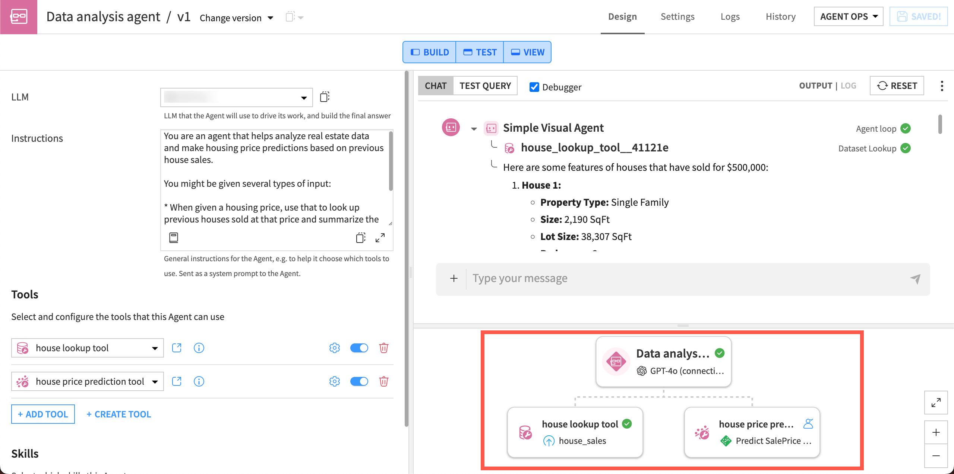Image resolution: width=954 pixels, height=474 pixels.
Task: Click the CREATE TOOL link
Action: click(119, 414)
